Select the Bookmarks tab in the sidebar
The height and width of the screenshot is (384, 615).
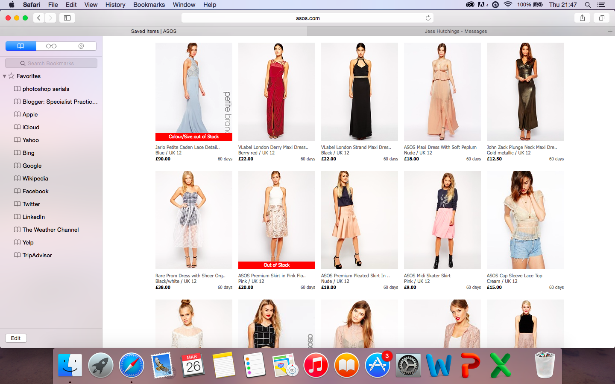[21, 46]
